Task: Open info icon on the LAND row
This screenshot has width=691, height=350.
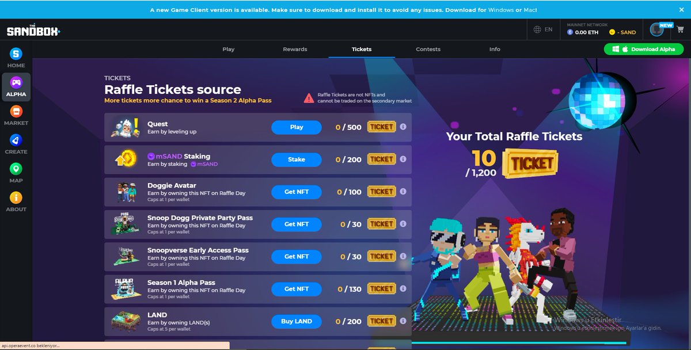Action: tap(403, 321)
